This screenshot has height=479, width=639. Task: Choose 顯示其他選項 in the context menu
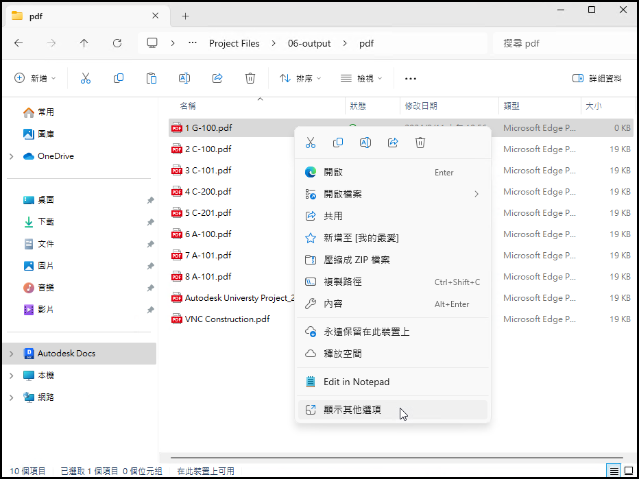tap(392, 410)
